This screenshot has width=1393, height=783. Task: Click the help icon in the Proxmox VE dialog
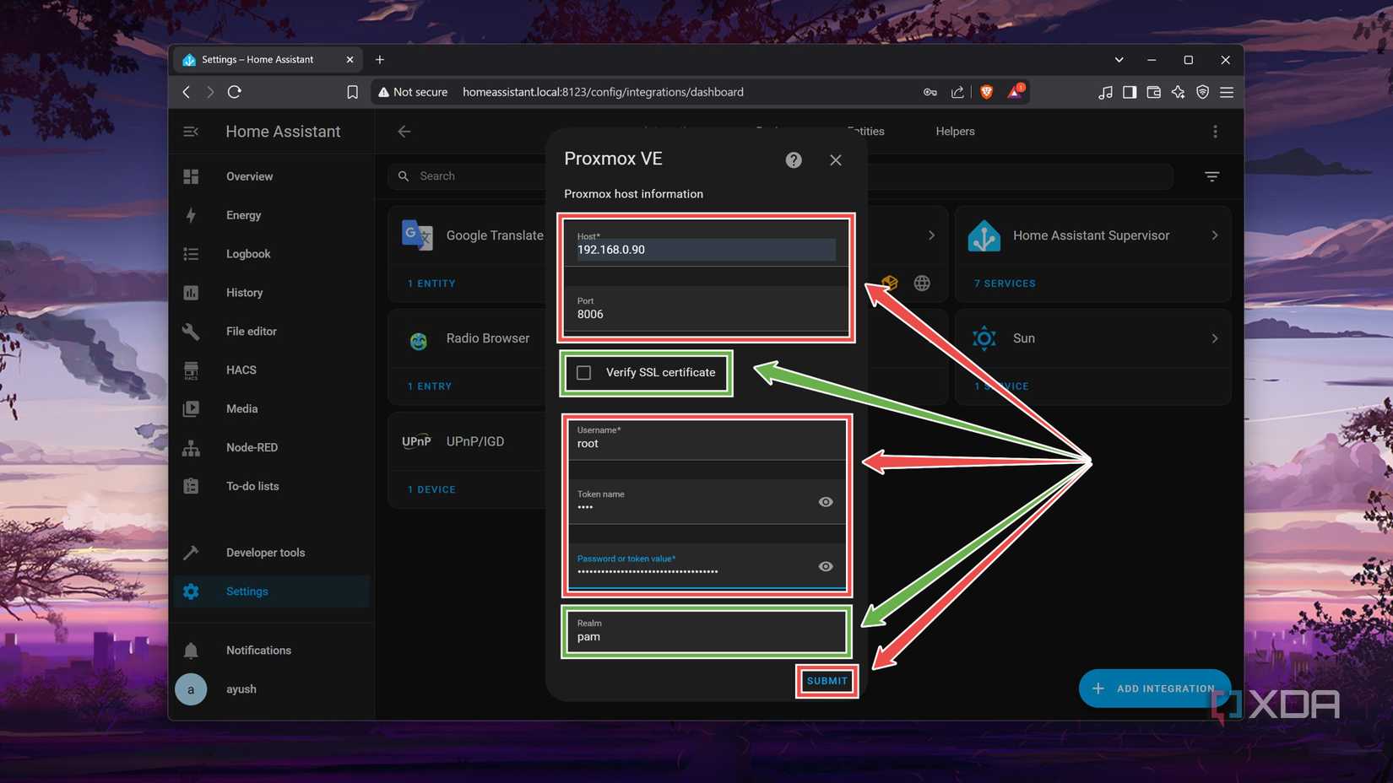coord(793,159)
